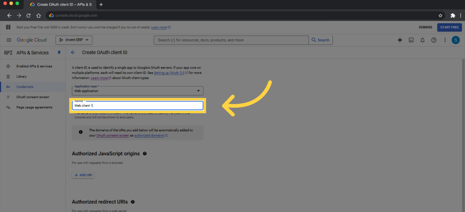Open the Setting up OAuth 2.0 link
The width and height of the screenshot is (465, 212).
coord(171,73)
